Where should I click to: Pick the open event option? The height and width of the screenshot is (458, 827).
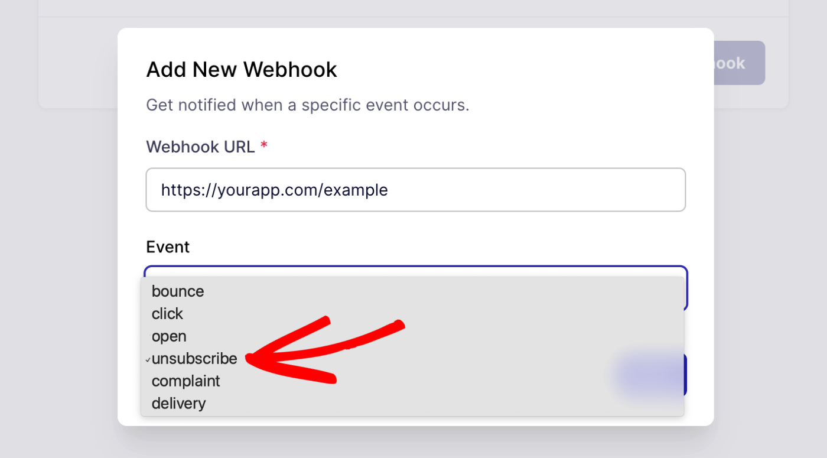169,336
